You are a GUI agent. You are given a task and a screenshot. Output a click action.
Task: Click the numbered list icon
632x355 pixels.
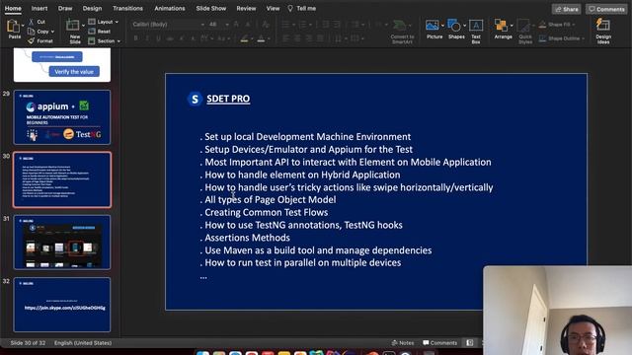click(303, 25)
